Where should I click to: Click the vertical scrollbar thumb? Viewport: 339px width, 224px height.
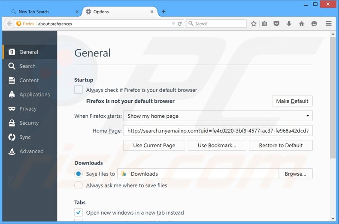click(333, 98)
